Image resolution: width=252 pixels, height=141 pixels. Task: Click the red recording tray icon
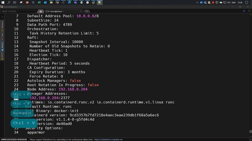point(213,2)
